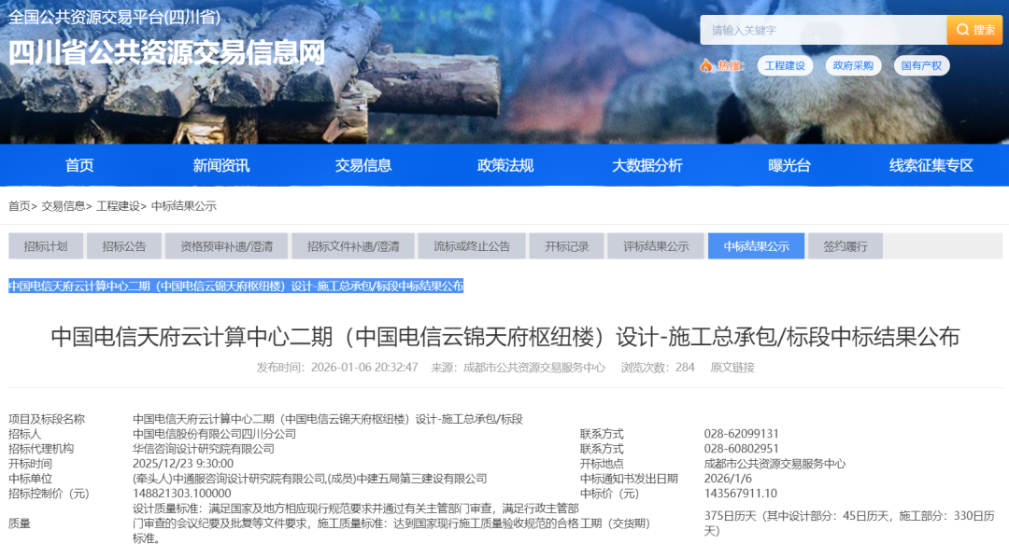Click the orange 搜索 search button
Viewport: 1009px width, 544px height.
click(x=974, y=30)
